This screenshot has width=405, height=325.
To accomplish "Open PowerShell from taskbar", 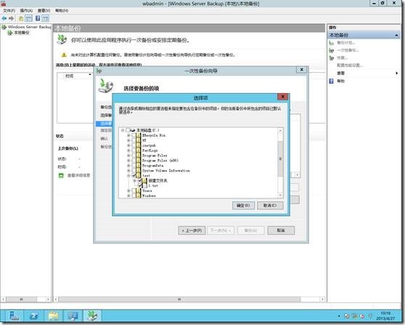I will (x=34, y=316).
